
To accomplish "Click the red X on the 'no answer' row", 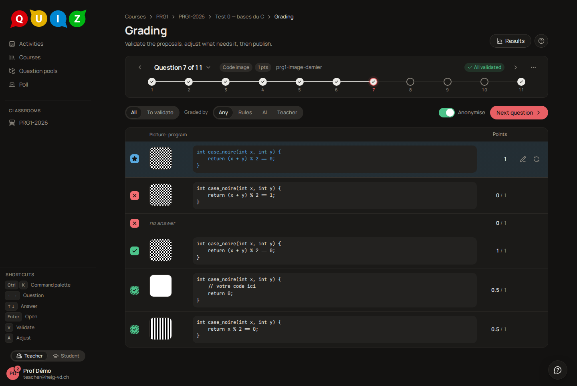I will 135,223.
